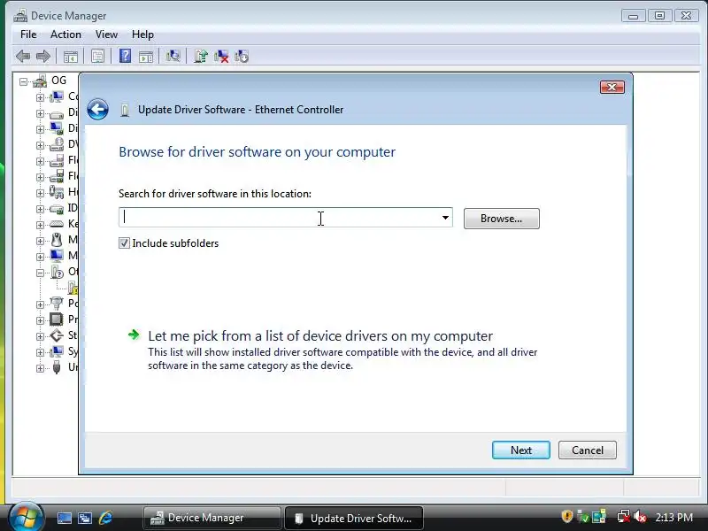Click Switch between windows quick launch icon

85,518
